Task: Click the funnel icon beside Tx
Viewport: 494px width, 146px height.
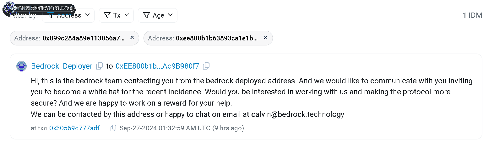Action: pyautogui.click(x=107, y=15)
